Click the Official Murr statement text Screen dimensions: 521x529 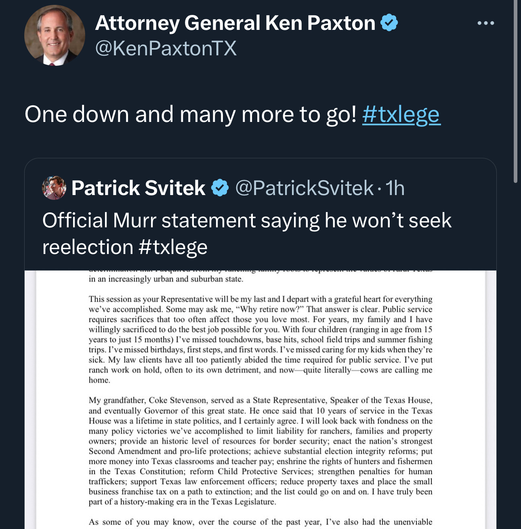click(x=242, y=220)
